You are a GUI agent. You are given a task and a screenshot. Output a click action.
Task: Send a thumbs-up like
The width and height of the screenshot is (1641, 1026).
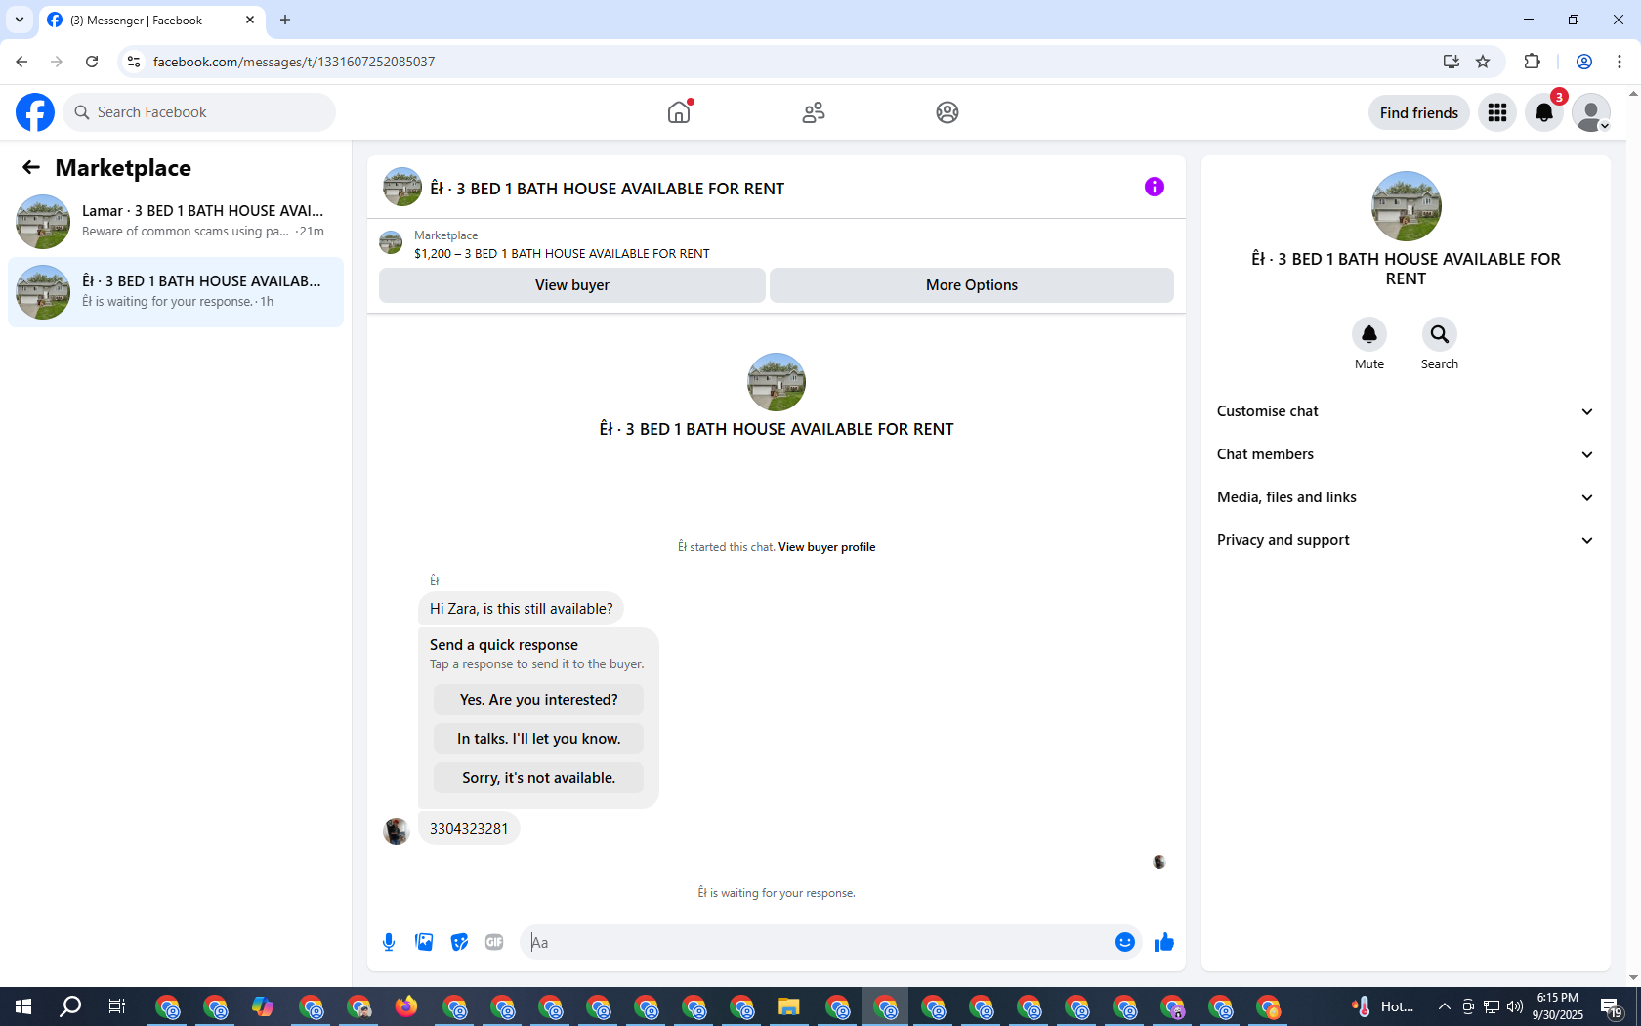pyautogui.click(x=1164, y=942)
